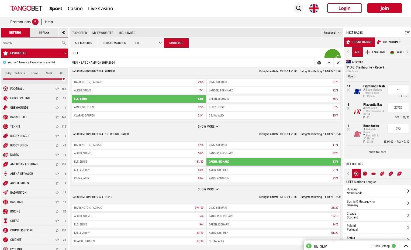Open the Highlights tab
This screenshot has height=250, width=411.
[x=127, y=33]
